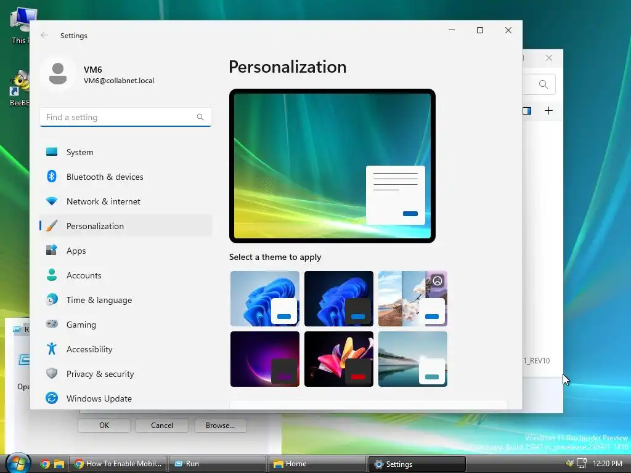Image resolution: width=631 pixels, height=473 pixels.
Task: Click VM6@collabnet.local account email
Action: point(119,81)
